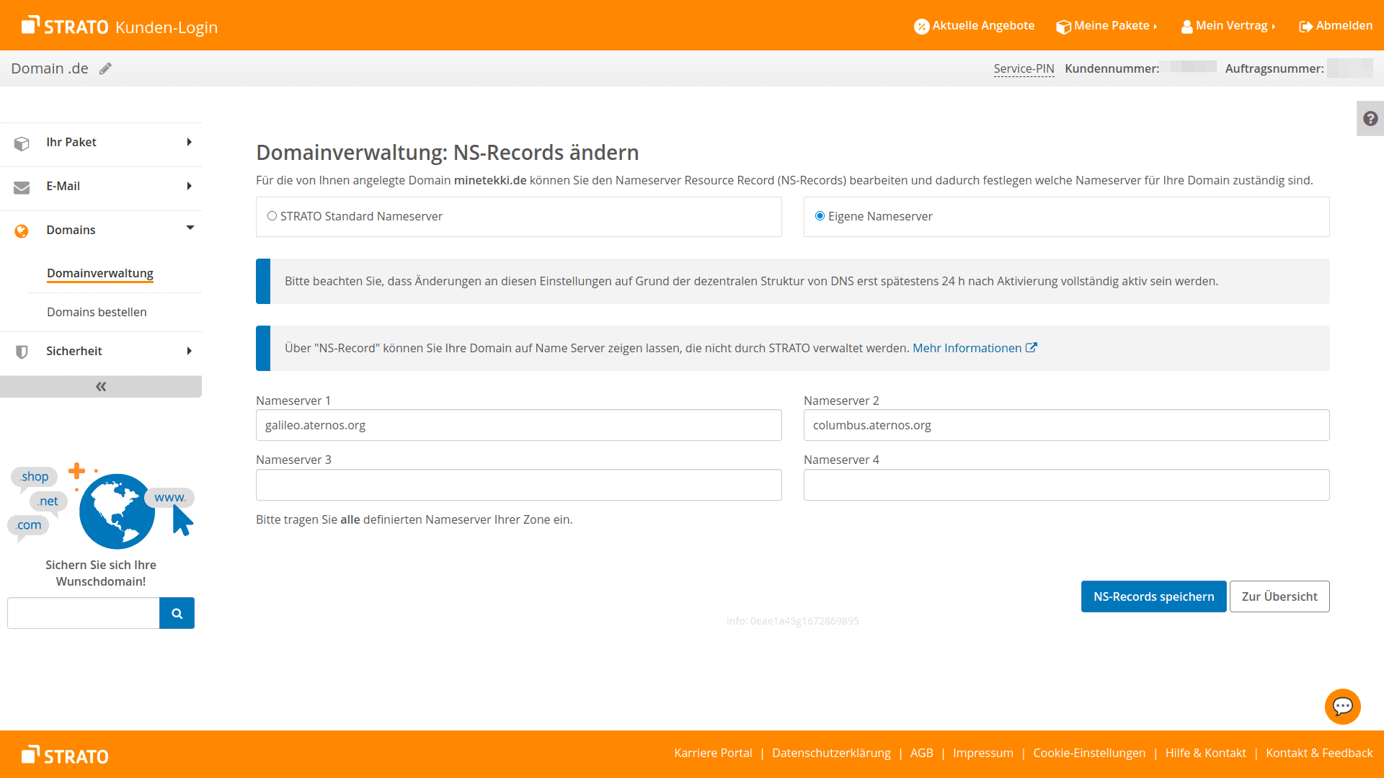
Task: Click the globe illustration in the sidebar
Action: tap(117, 511)
